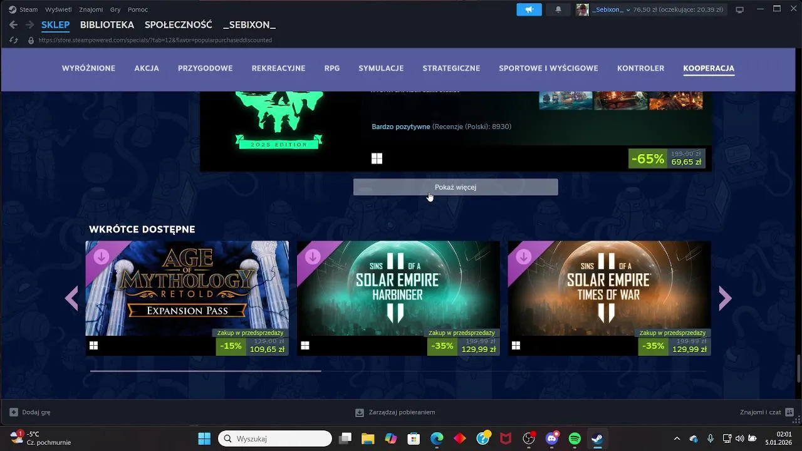802x451 pixels.
Task: Select the AKCJA category tab
Action: tap(147, 68)
